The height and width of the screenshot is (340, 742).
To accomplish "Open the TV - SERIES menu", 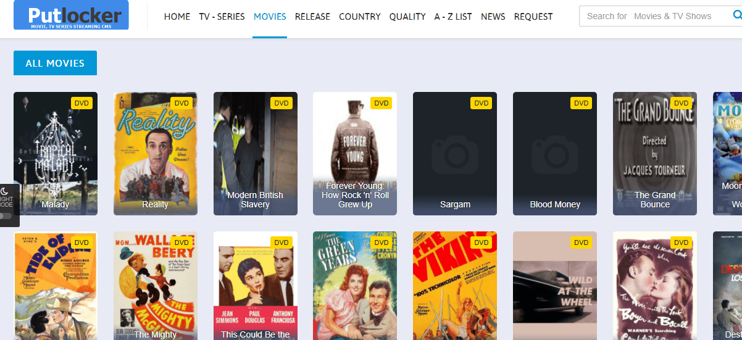I will click(222, 17).
